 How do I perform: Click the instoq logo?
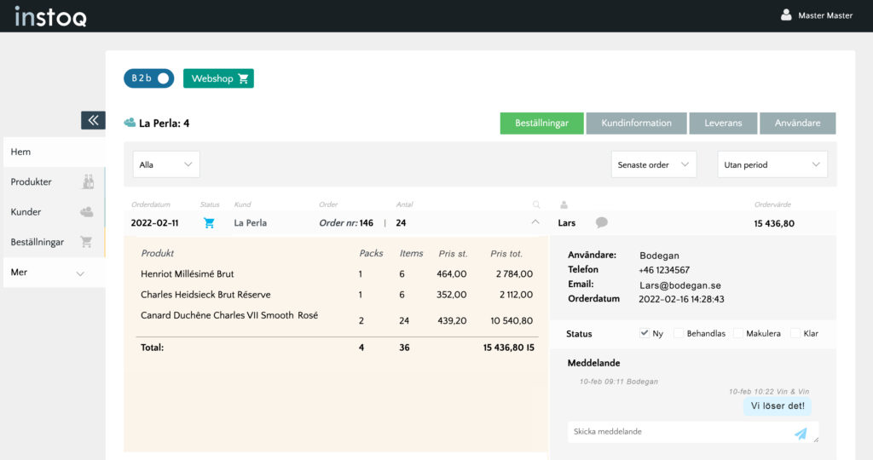tap(50, 15)
